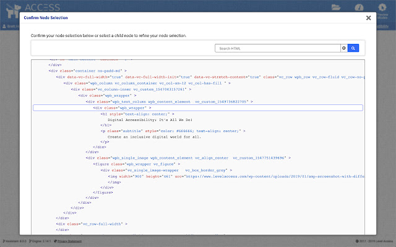Click the blue search magnifier button
The height and width of the screenshot is (247, 396).
[353, 48]
